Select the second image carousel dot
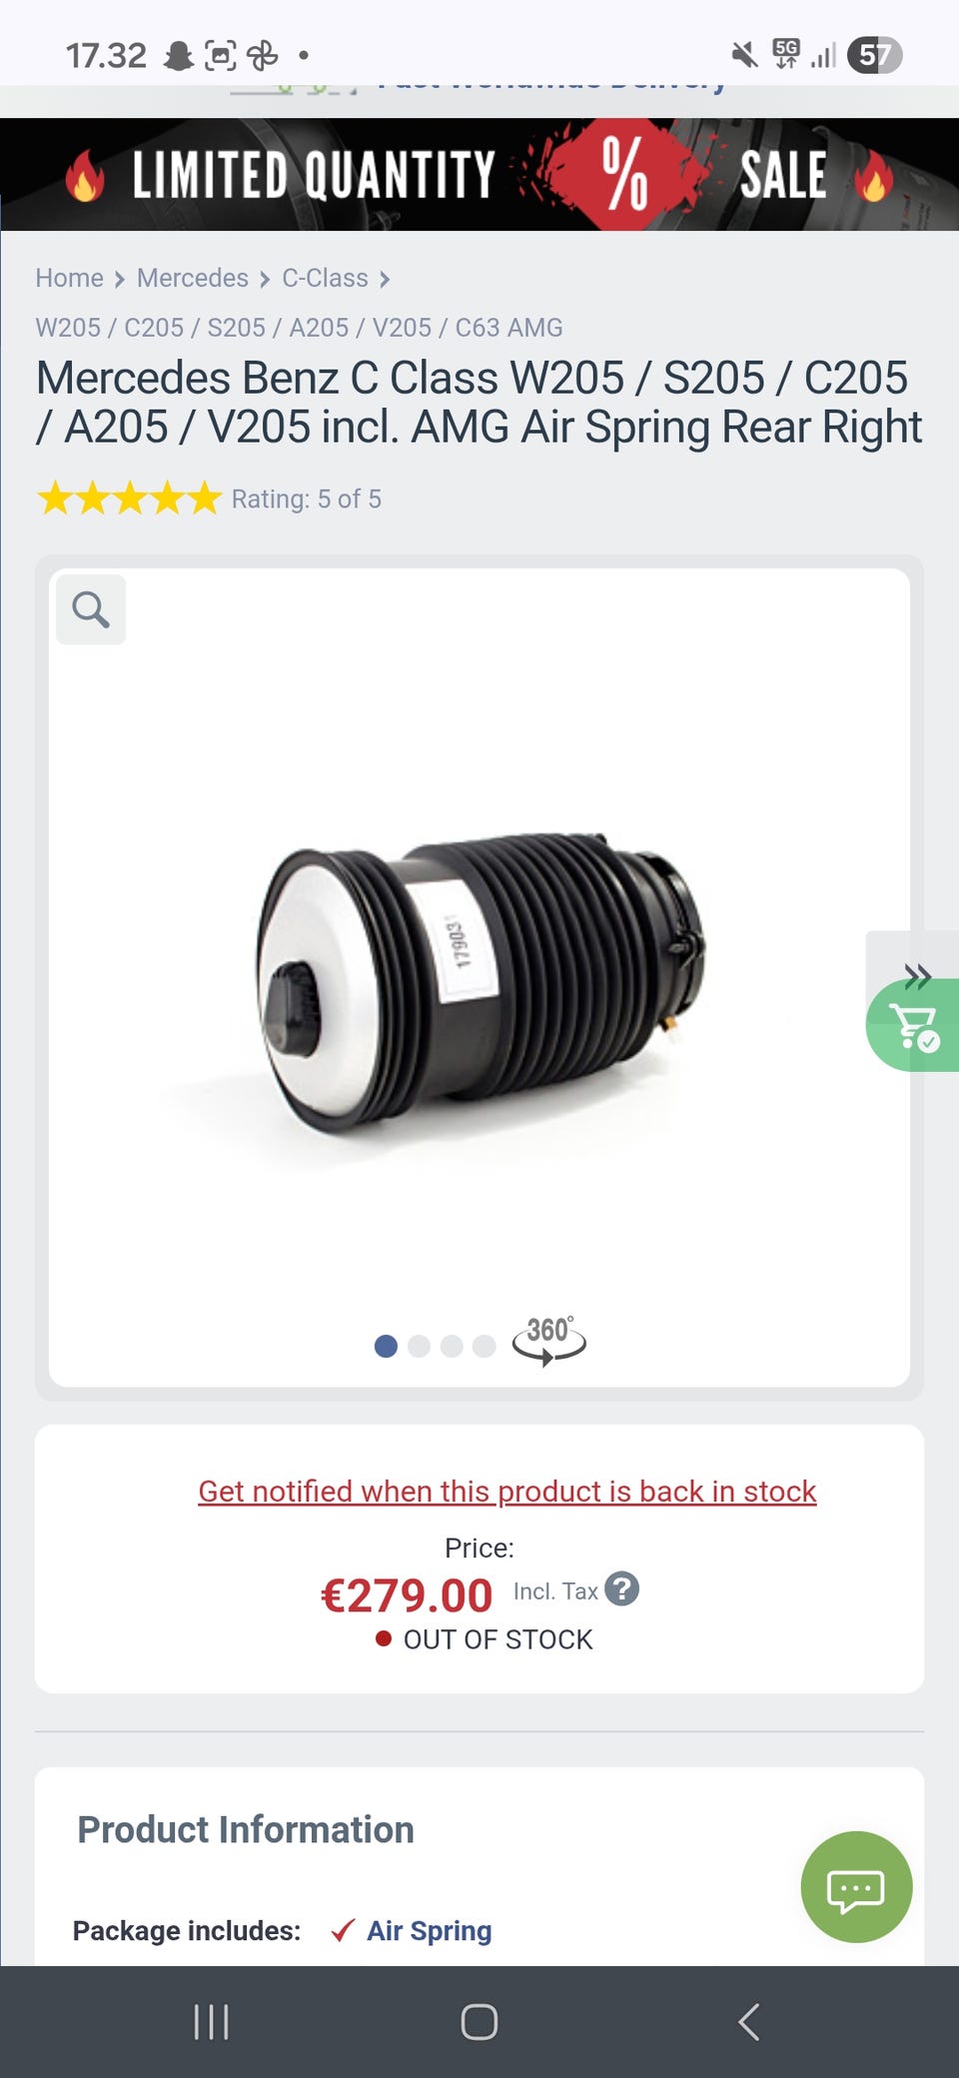 [x=419, y=1347]
